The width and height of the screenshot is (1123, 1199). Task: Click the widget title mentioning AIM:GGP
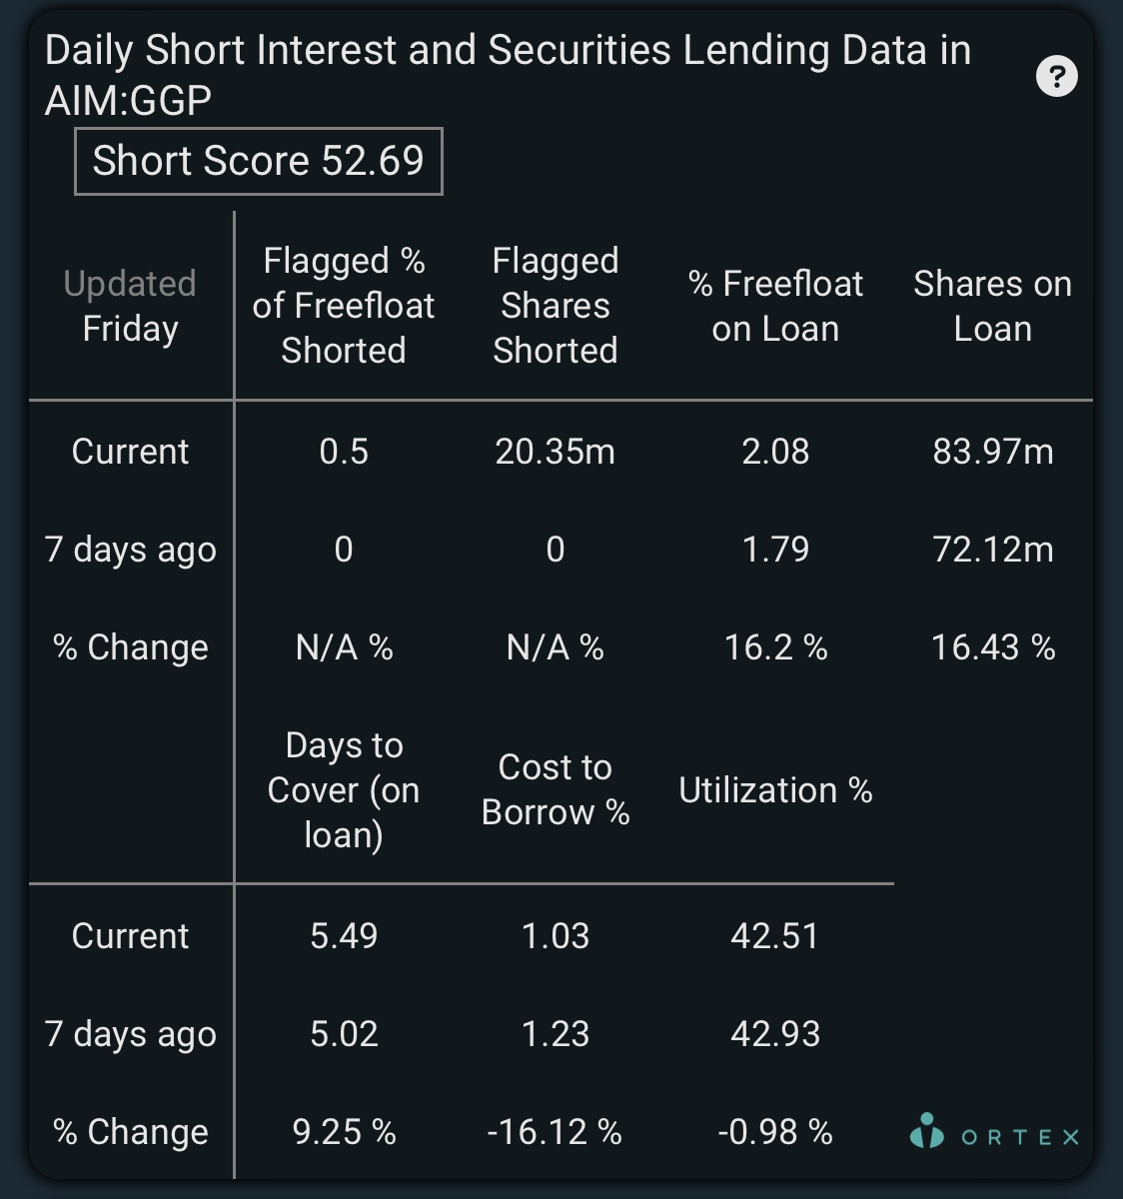coord(508,75)
